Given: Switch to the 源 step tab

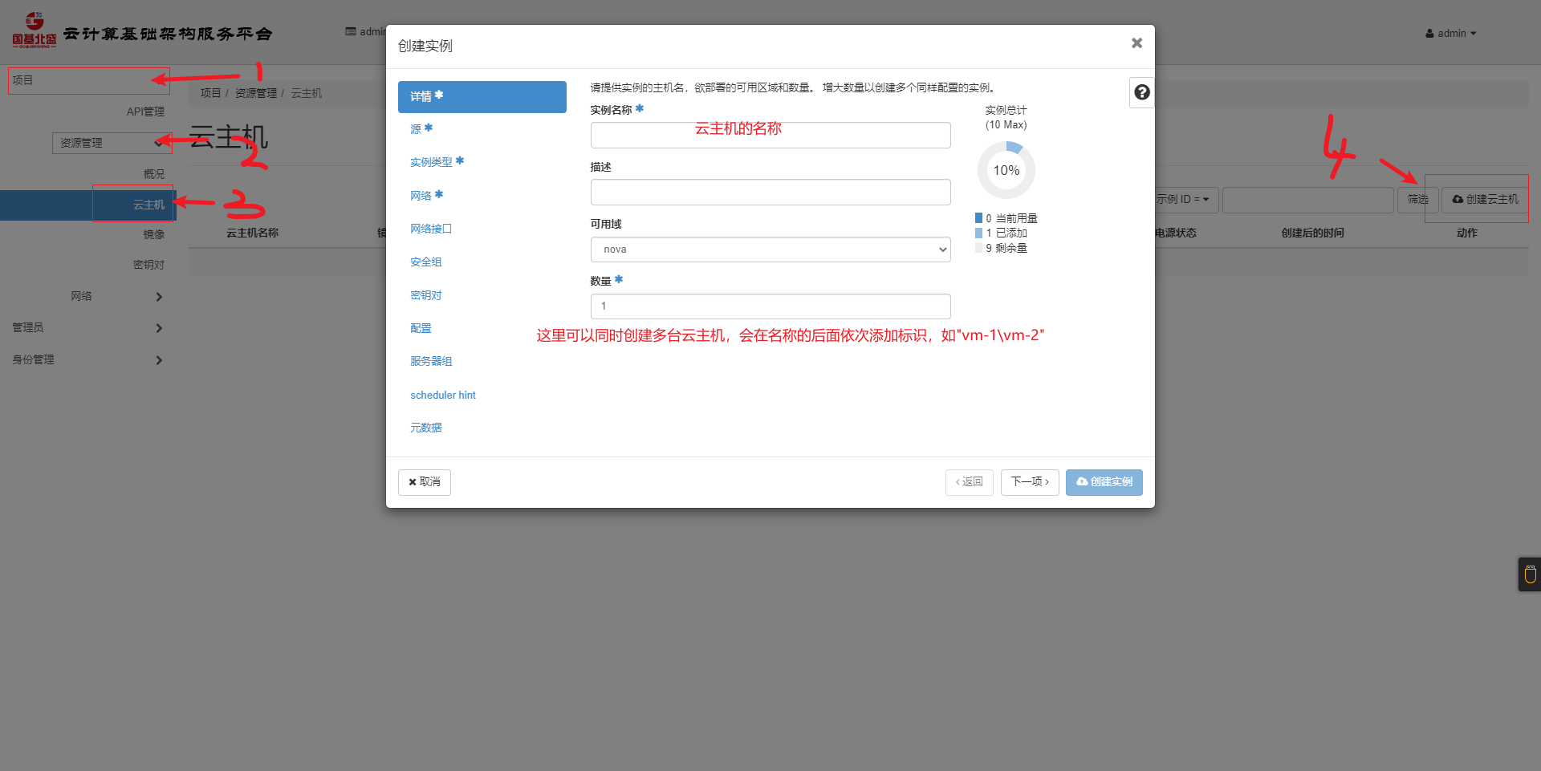Looking at the screenshot, I should pos(421,129).
